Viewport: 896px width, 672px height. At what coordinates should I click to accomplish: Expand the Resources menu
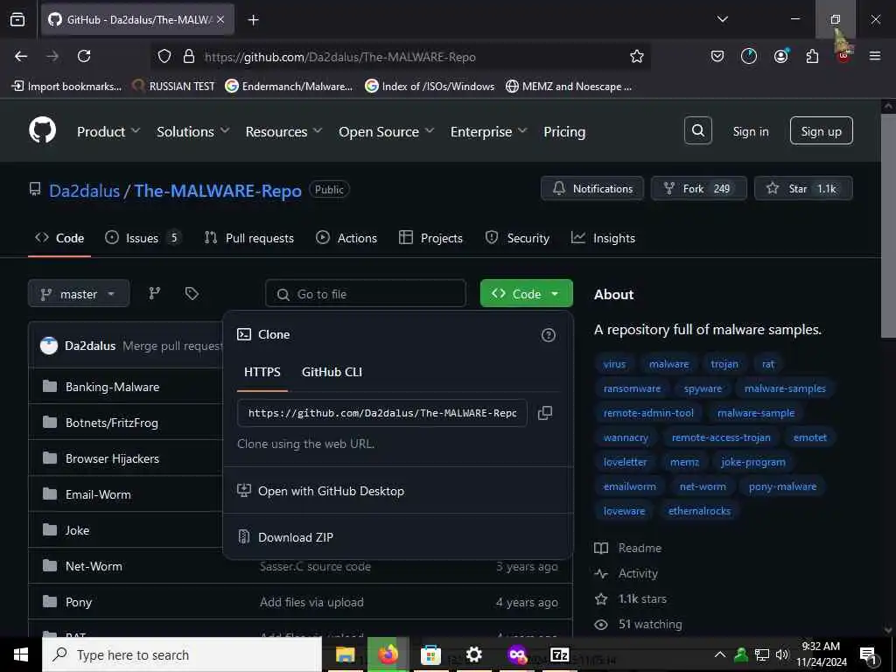pyautogui.click(x=284, y=131)
